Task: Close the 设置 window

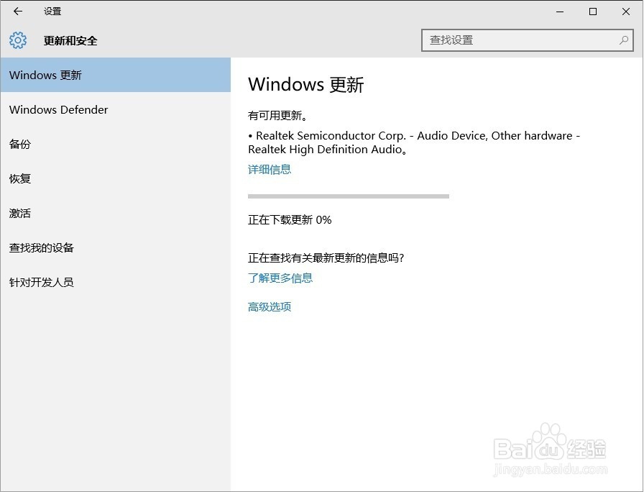Action: coord(626,12)
